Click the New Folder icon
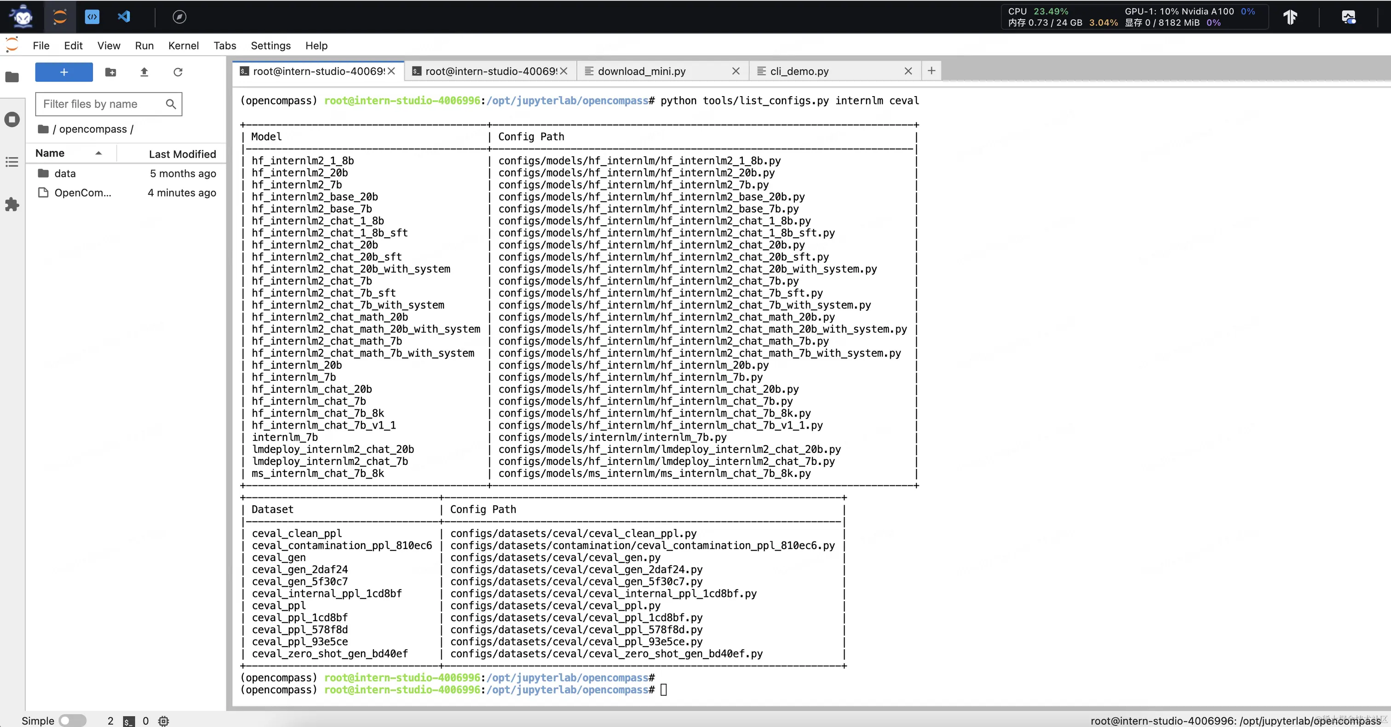Image resolution: width=1391 pixels, height=727 pixels. [x=110, y=72]
